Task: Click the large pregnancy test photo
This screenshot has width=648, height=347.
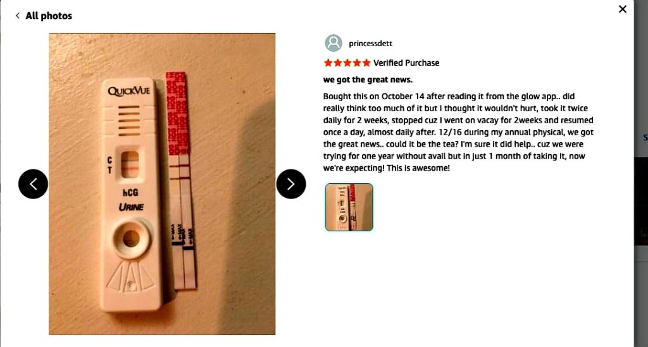Action: [162, 183]
